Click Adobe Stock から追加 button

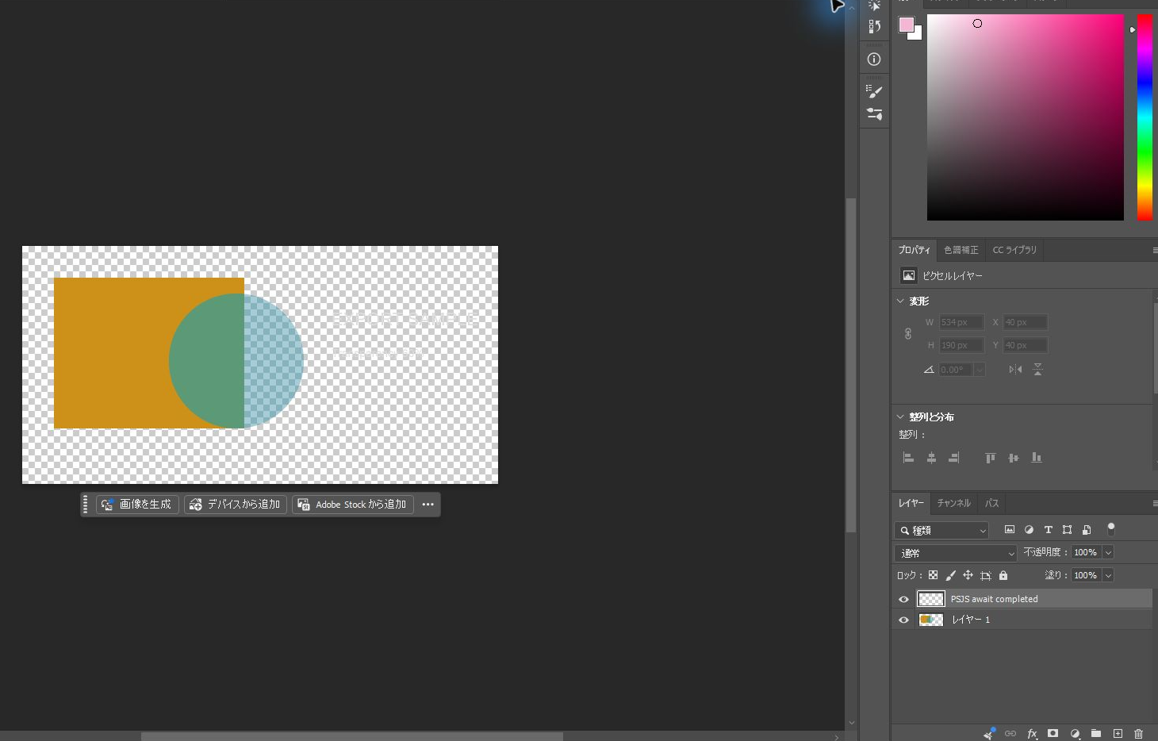[353, 505]
